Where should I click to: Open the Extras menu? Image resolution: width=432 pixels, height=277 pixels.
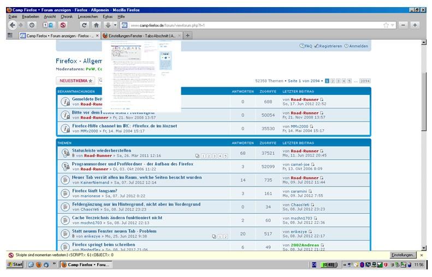tap(108, 16)
